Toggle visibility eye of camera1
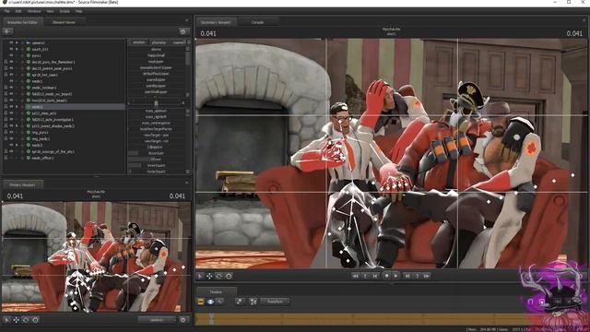This screenshot has width=590, height=332. coord(11,42)
